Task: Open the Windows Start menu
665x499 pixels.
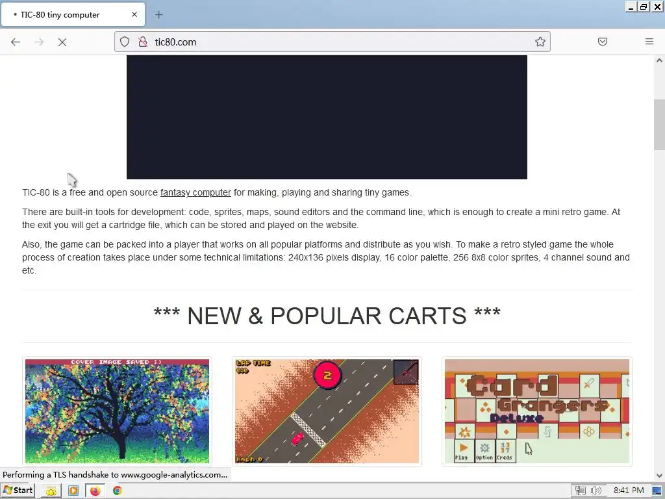Action: (x=18, y=491)
